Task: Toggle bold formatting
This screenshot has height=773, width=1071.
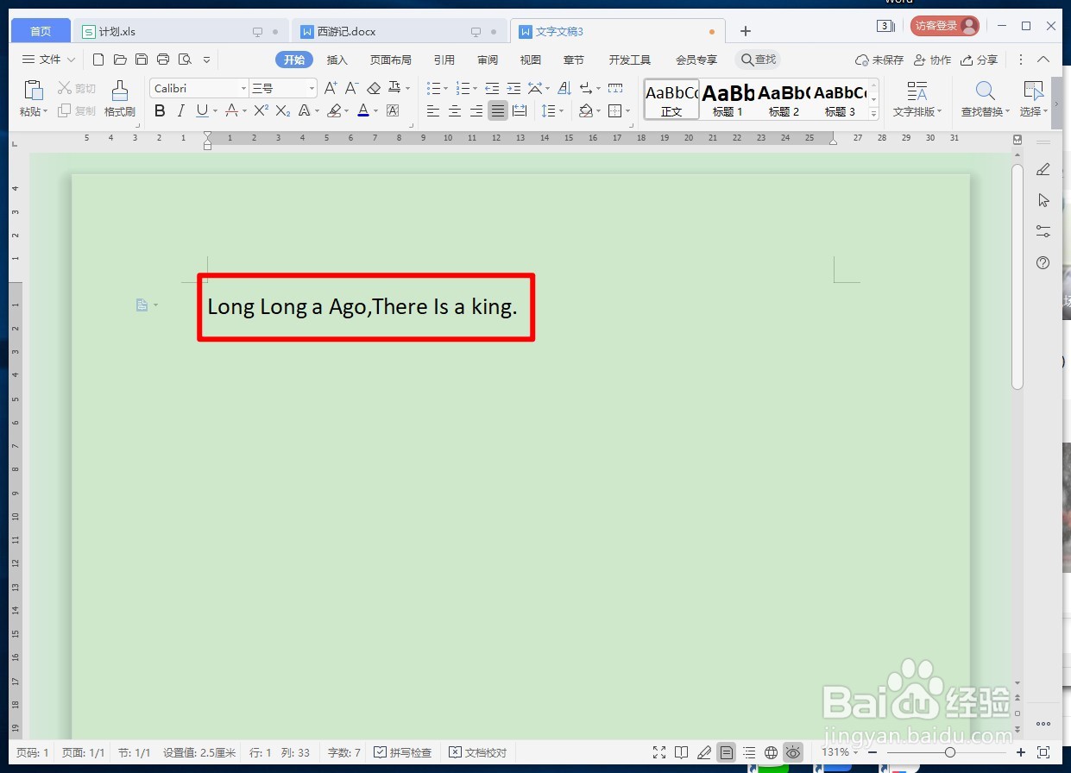Action: point(160,110)
